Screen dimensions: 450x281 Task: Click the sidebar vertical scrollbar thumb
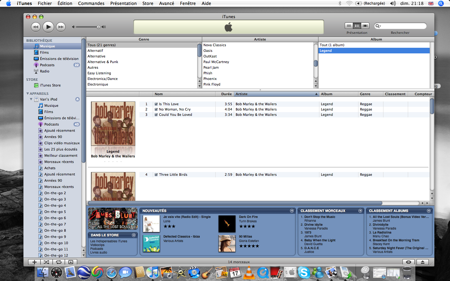pyautogui.click(x=83, y=100)
